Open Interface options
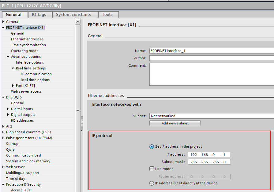The height and width of the screenshot is (192, 274). pos(30,62)
